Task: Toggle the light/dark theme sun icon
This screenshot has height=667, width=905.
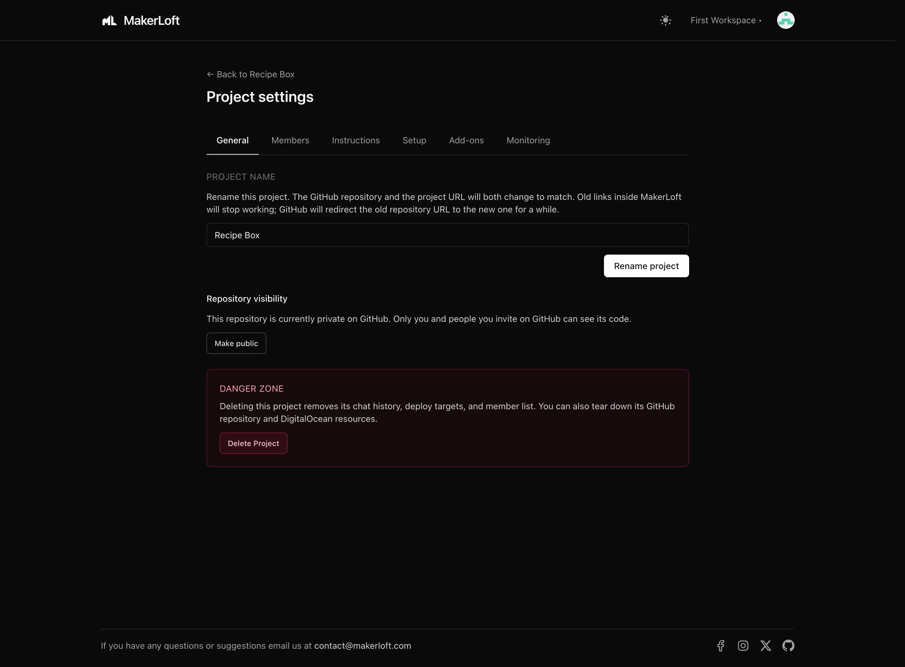Action: coord(665,20)
